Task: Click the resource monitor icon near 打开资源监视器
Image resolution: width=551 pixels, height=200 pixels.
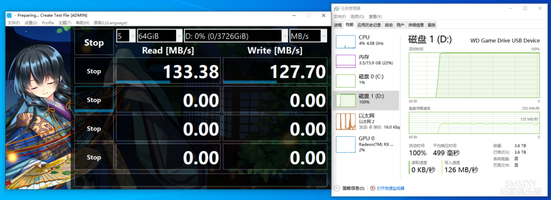Action: coord(372,188)
